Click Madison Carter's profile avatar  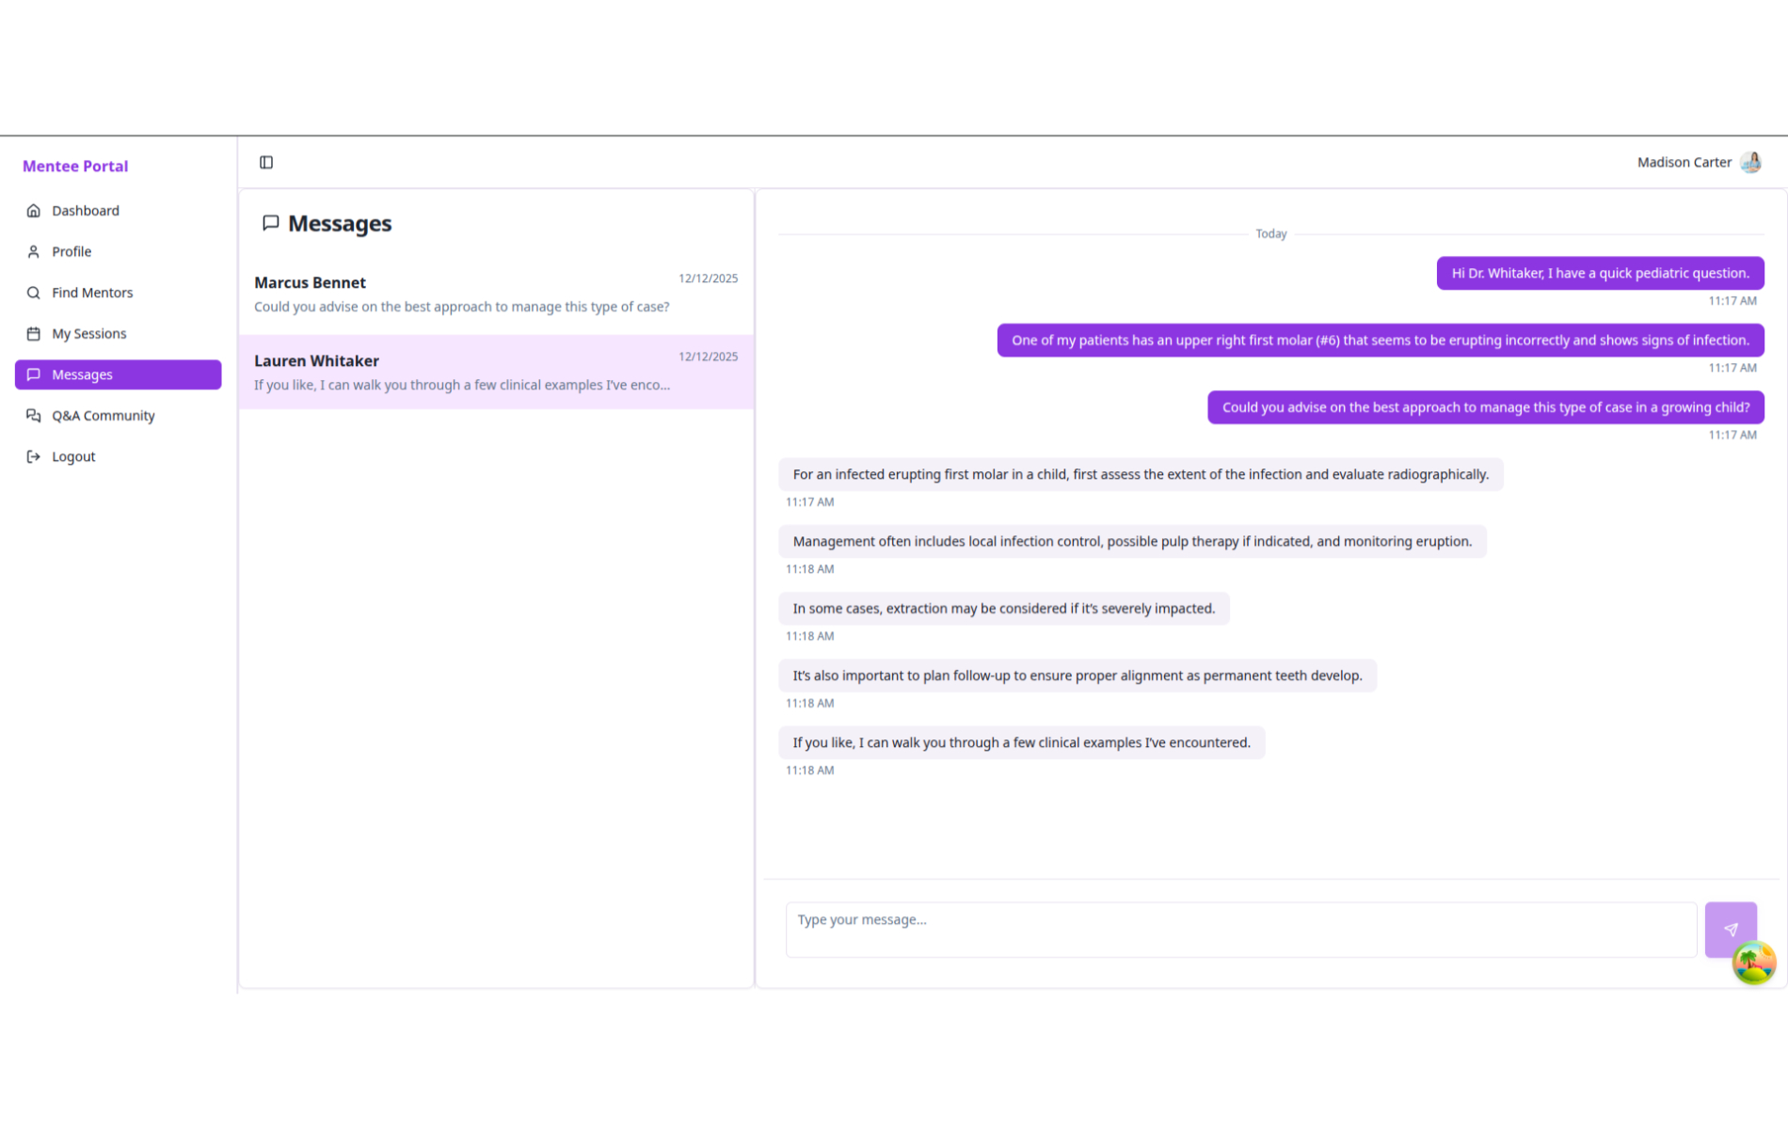click(1751, 162)
